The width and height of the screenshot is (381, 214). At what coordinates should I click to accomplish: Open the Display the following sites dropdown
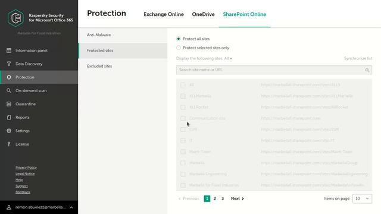pyautogui.click(x=228, y=58)
